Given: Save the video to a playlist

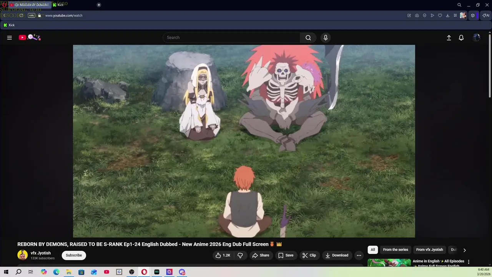Looking at the screenshot, I should pyautogui.click(x=286, y=255).
